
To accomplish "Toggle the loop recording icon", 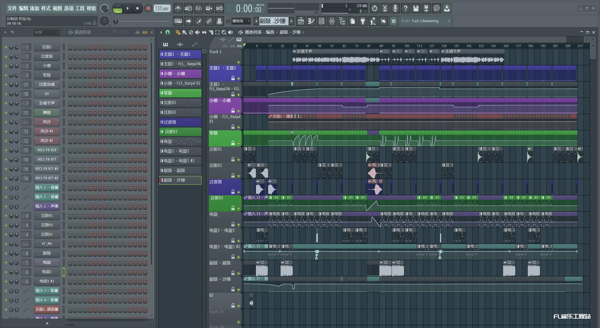I will [x=219, y=8].
